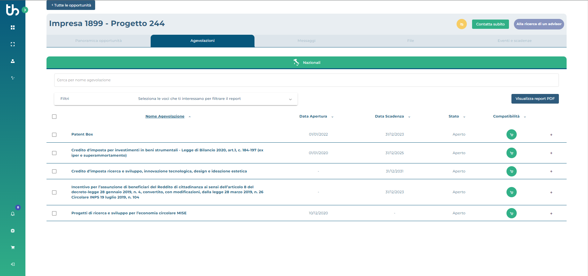The width and height of the screenshot is (588, 276).
Task: Toggle the select-all checkbox in the table header
Action: coord(54,117)
